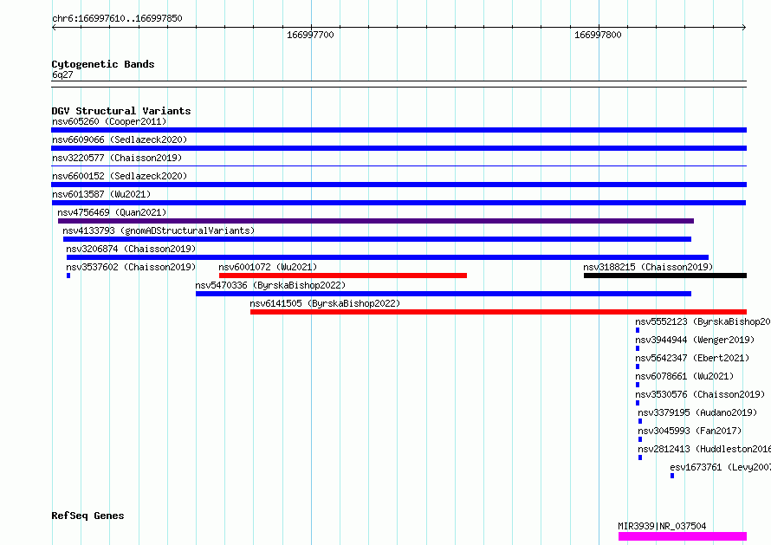Select the esv1673761 (Levy2007) label
This screenshot has width=771, height=545.
(721, 467)
